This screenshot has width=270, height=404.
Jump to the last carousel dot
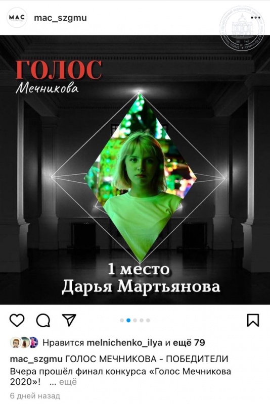coord(148,320)
